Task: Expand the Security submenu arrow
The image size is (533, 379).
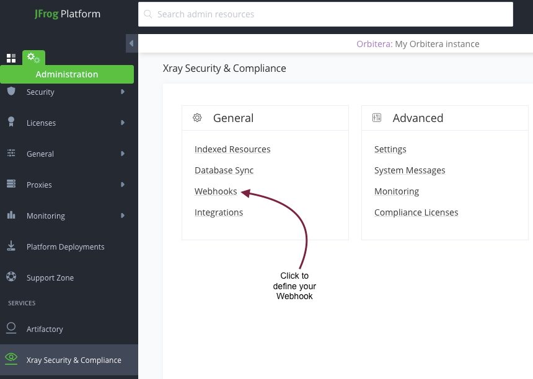Action: click(123, 92)
